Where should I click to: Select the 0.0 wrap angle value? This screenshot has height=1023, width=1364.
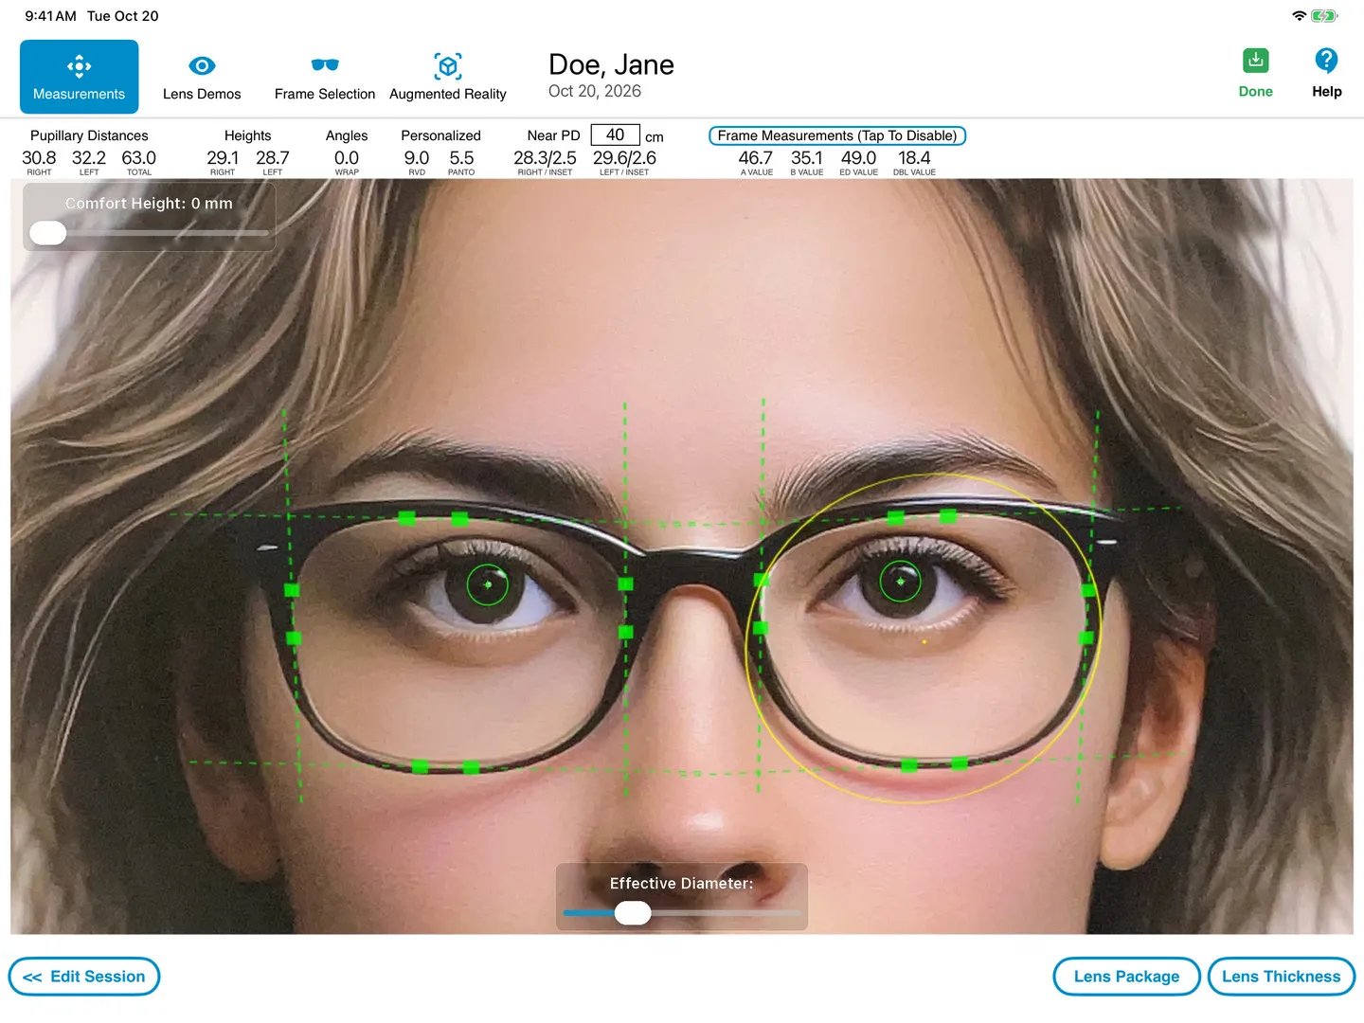tap(347, 158)
